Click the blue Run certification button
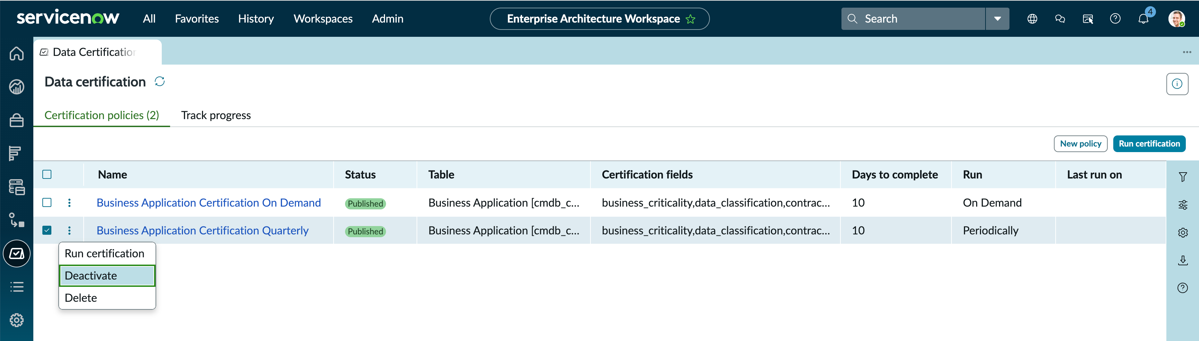The height and width of the screenshot is (341, 1199). point(1149,143)
